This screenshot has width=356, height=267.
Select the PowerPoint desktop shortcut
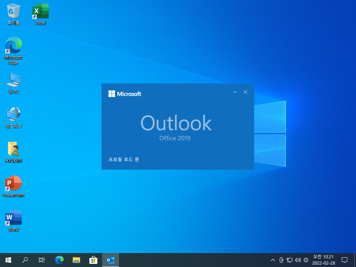click(x=14, y=186)
